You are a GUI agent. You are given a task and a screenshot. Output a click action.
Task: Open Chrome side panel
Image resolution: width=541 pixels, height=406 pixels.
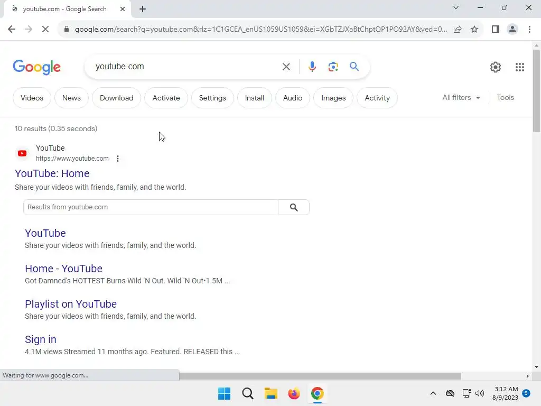[x=496, y=30]
